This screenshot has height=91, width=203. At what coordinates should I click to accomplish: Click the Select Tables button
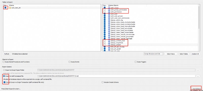[x=184, y=54]
